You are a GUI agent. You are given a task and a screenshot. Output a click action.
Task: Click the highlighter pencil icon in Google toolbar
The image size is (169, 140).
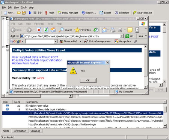(135, 41)
